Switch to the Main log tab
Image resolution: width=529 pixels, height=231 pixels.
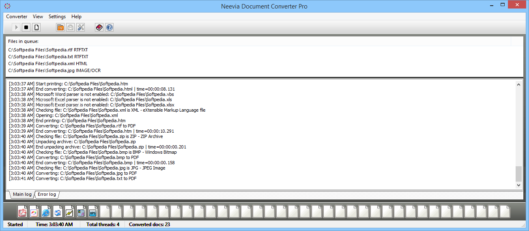coord(22,195)
